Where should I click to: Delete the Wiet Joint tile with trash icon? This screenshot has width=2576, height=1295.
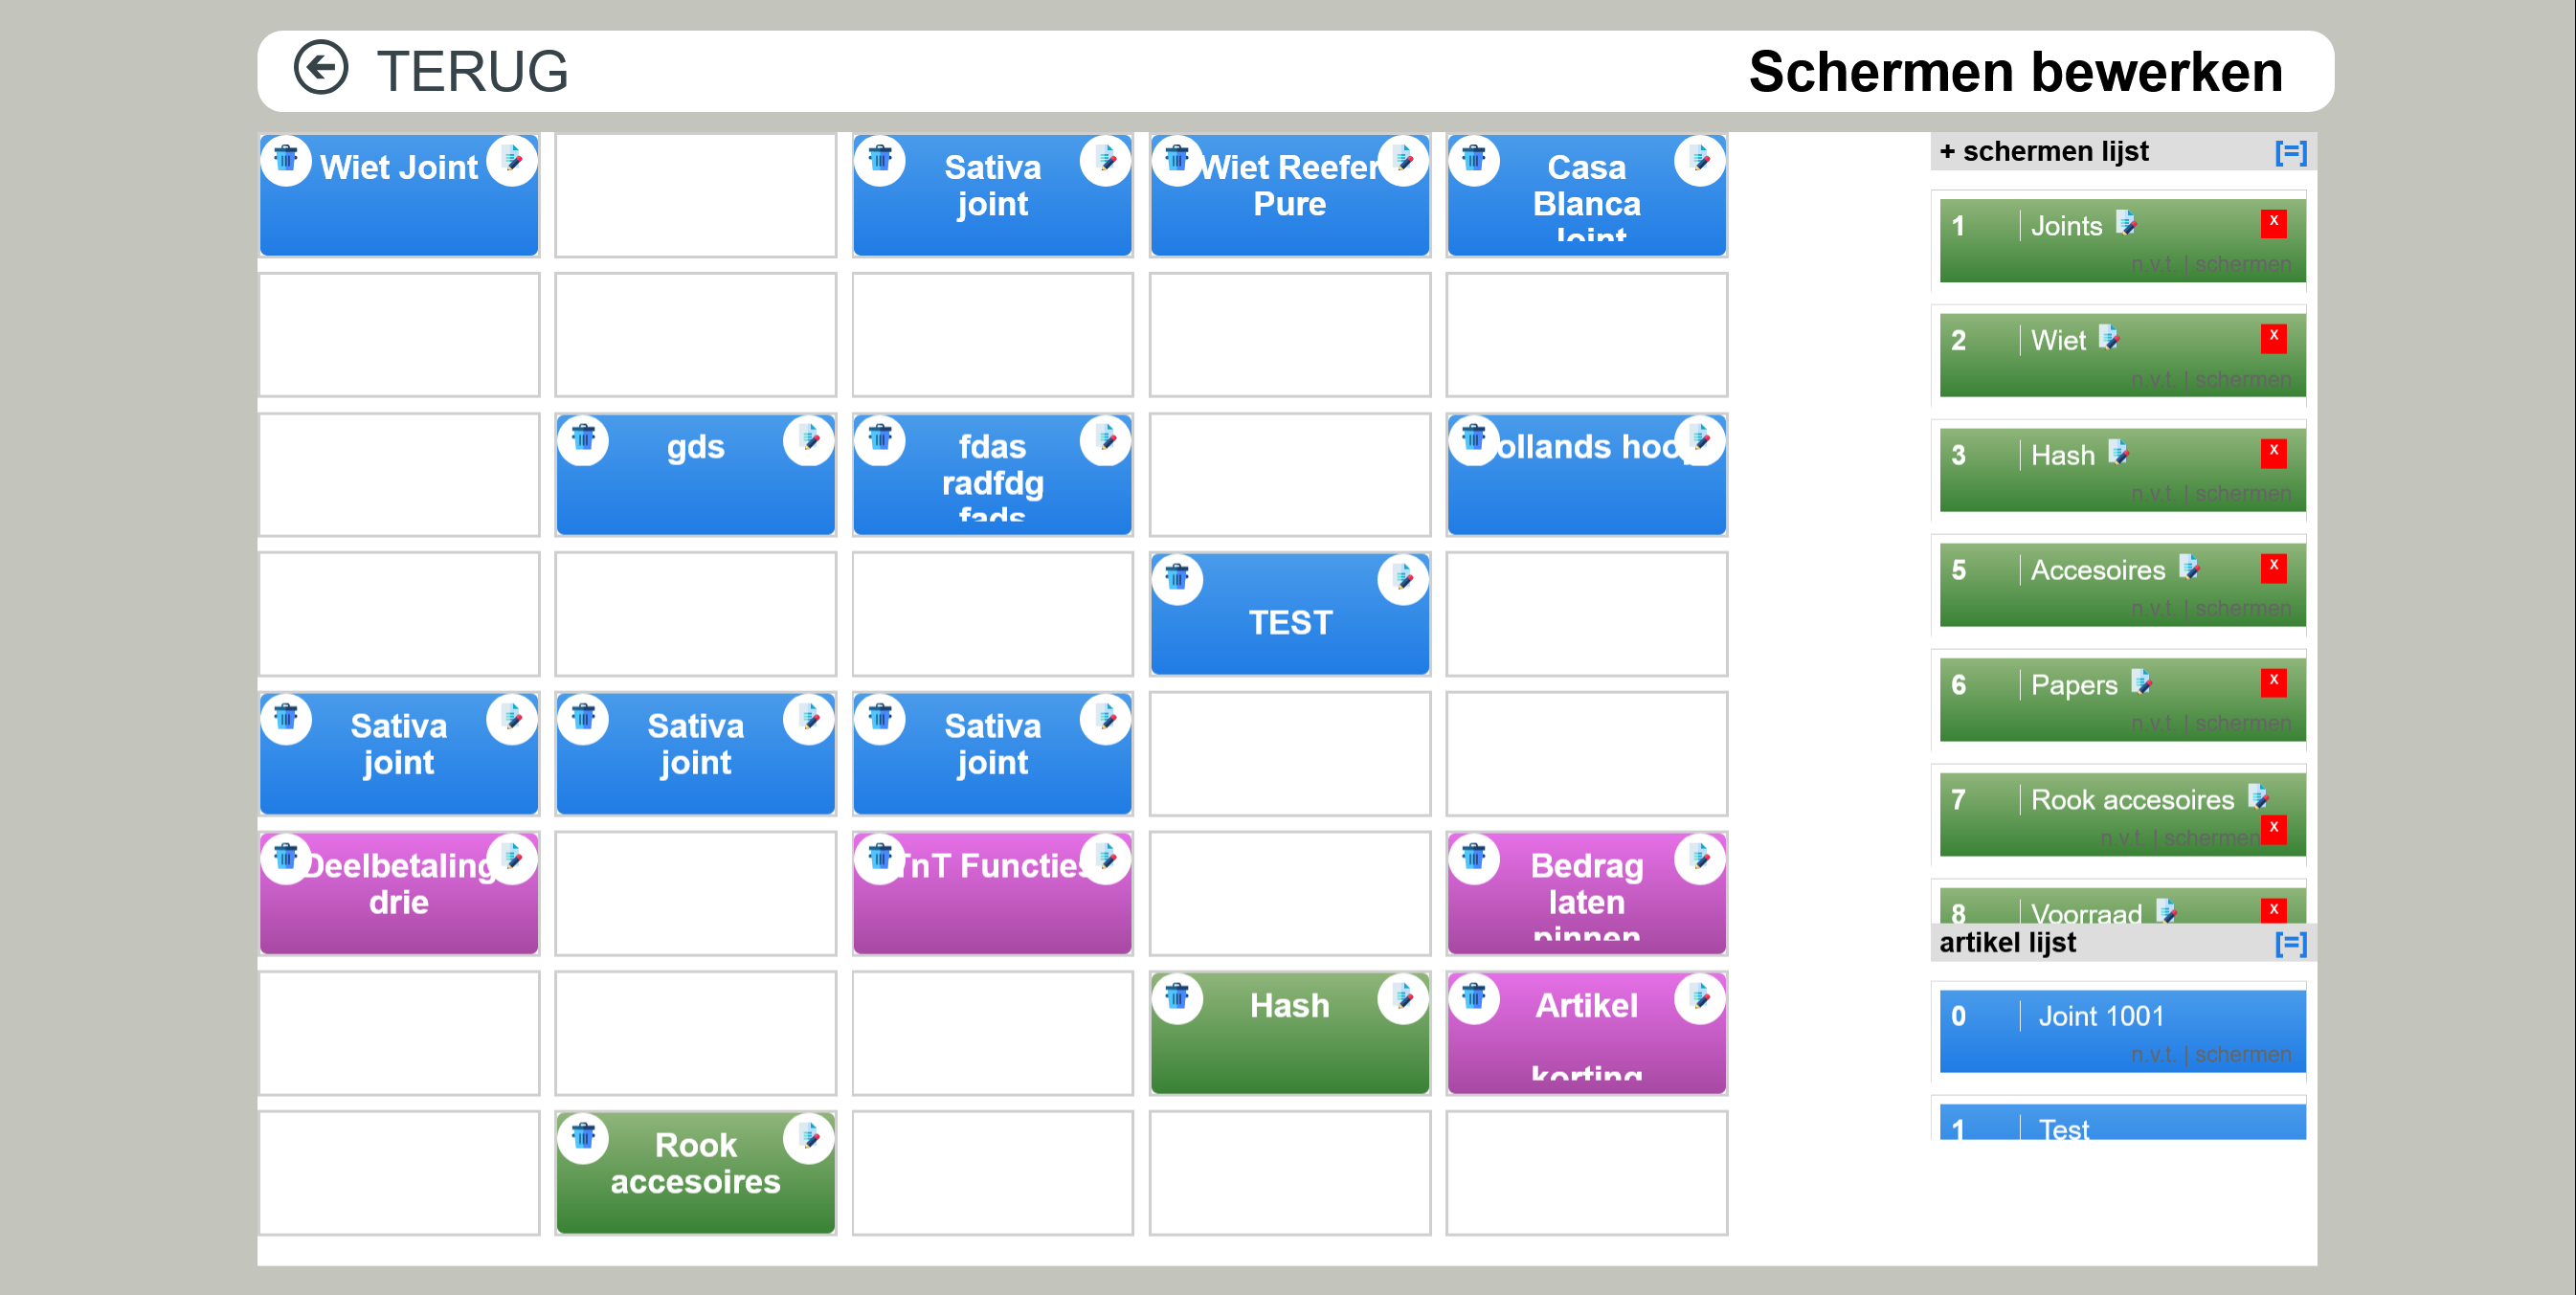(x=286, y=160)
